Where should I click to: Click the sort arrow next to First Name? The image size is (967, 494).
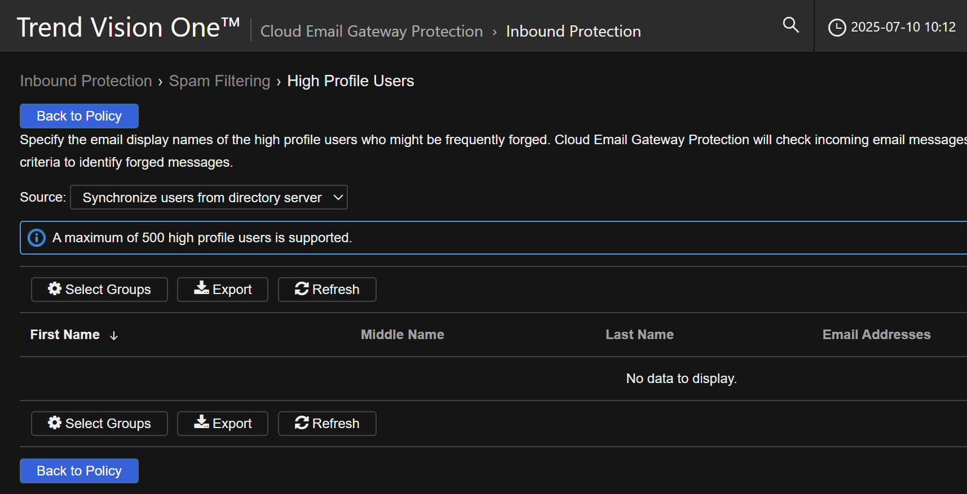tap(114, 336)
